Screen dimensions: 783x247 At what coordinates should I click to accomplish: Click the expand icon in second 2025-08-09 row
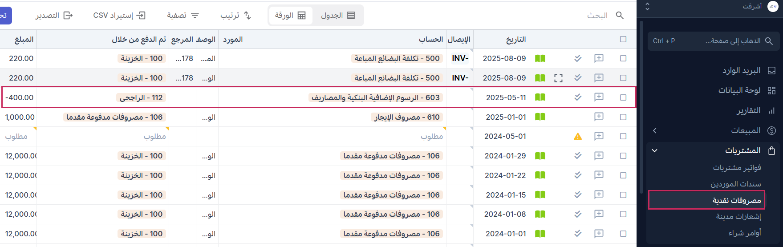click(x=558, y=78)
